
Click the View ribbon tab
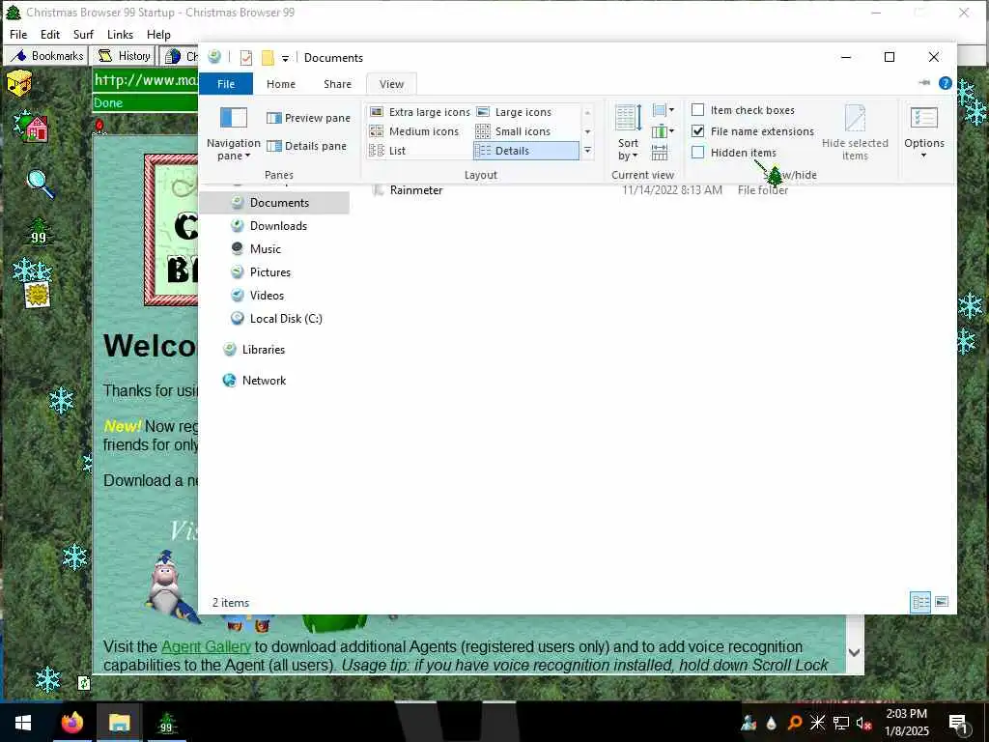pos(391,84)
